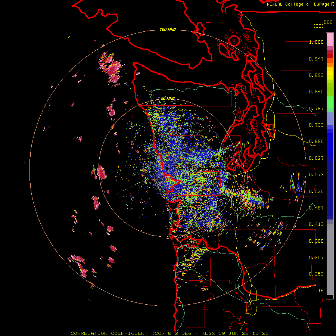Click the 0.627 scale value
The image size is (336, 336).
(x=316, y=158)
